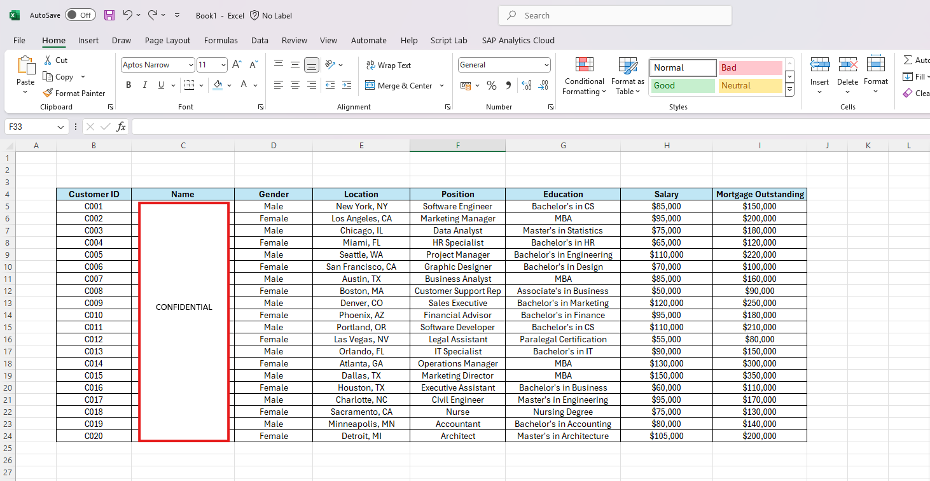
Task: Switch to the Insert tab
Action: coord(88,40)
